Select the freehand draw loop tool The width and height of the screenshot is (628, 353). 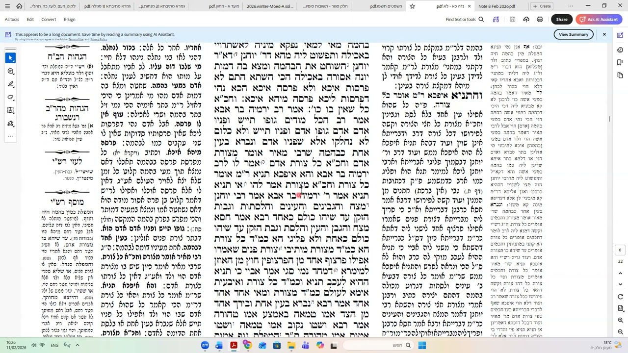[11, 98]
